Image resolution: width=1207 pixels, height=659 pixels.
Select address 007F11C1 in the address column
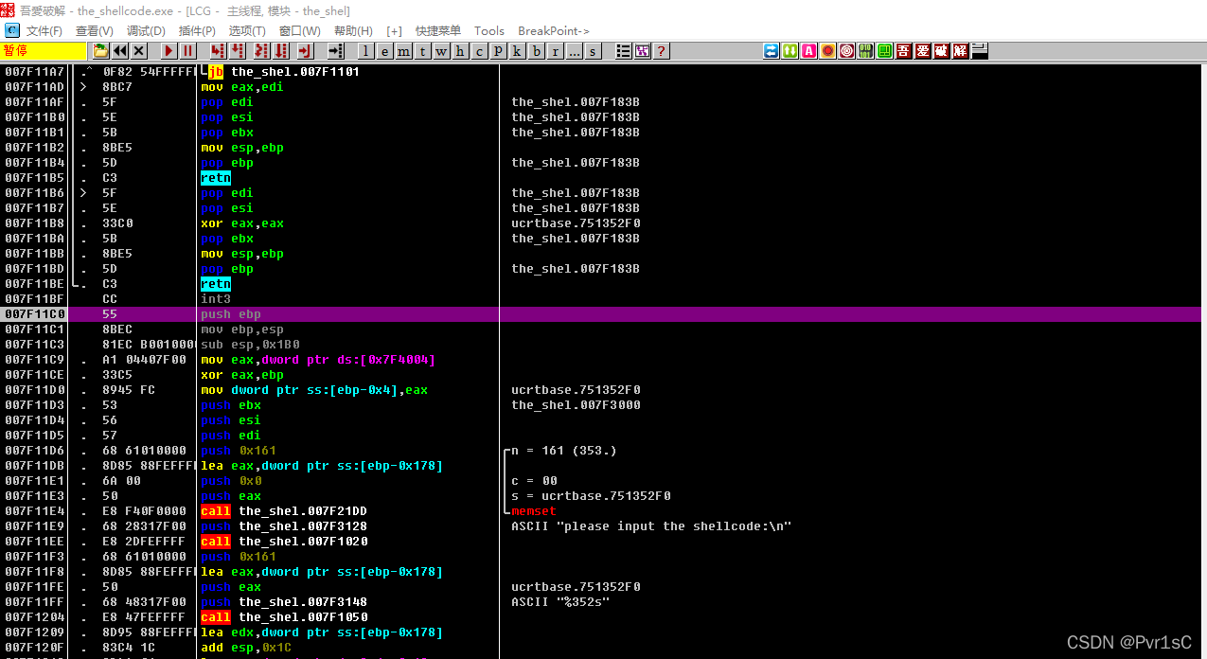point(34,329)
